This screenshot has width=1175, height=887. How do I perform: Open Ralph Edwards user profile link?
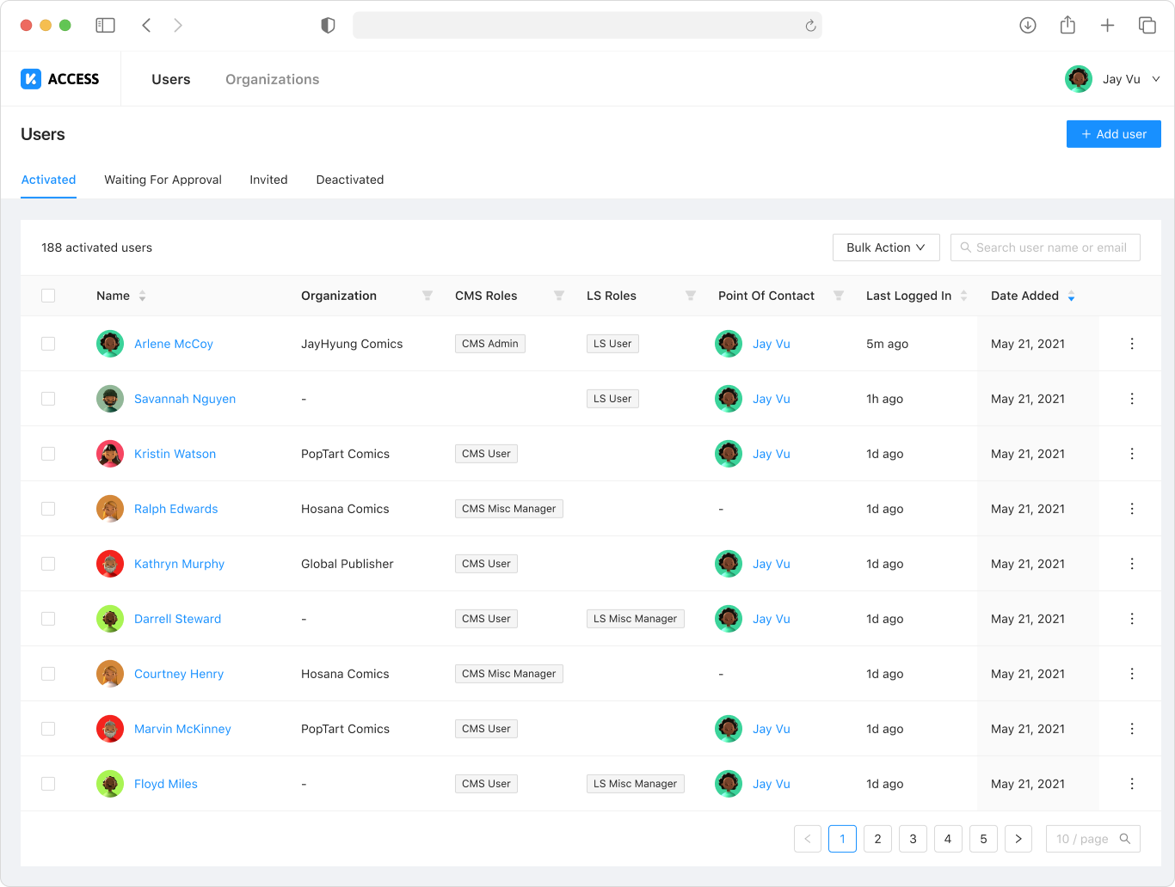click(176, 509)
